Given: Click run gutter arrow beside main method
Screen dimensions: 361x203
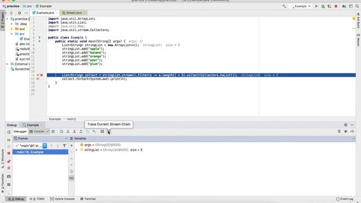Looking at the screenshot, I should point(39,41).
